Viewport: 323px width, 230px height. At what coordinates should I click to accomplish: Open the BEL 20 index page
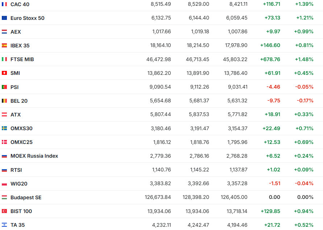click(x=19, y=101)
